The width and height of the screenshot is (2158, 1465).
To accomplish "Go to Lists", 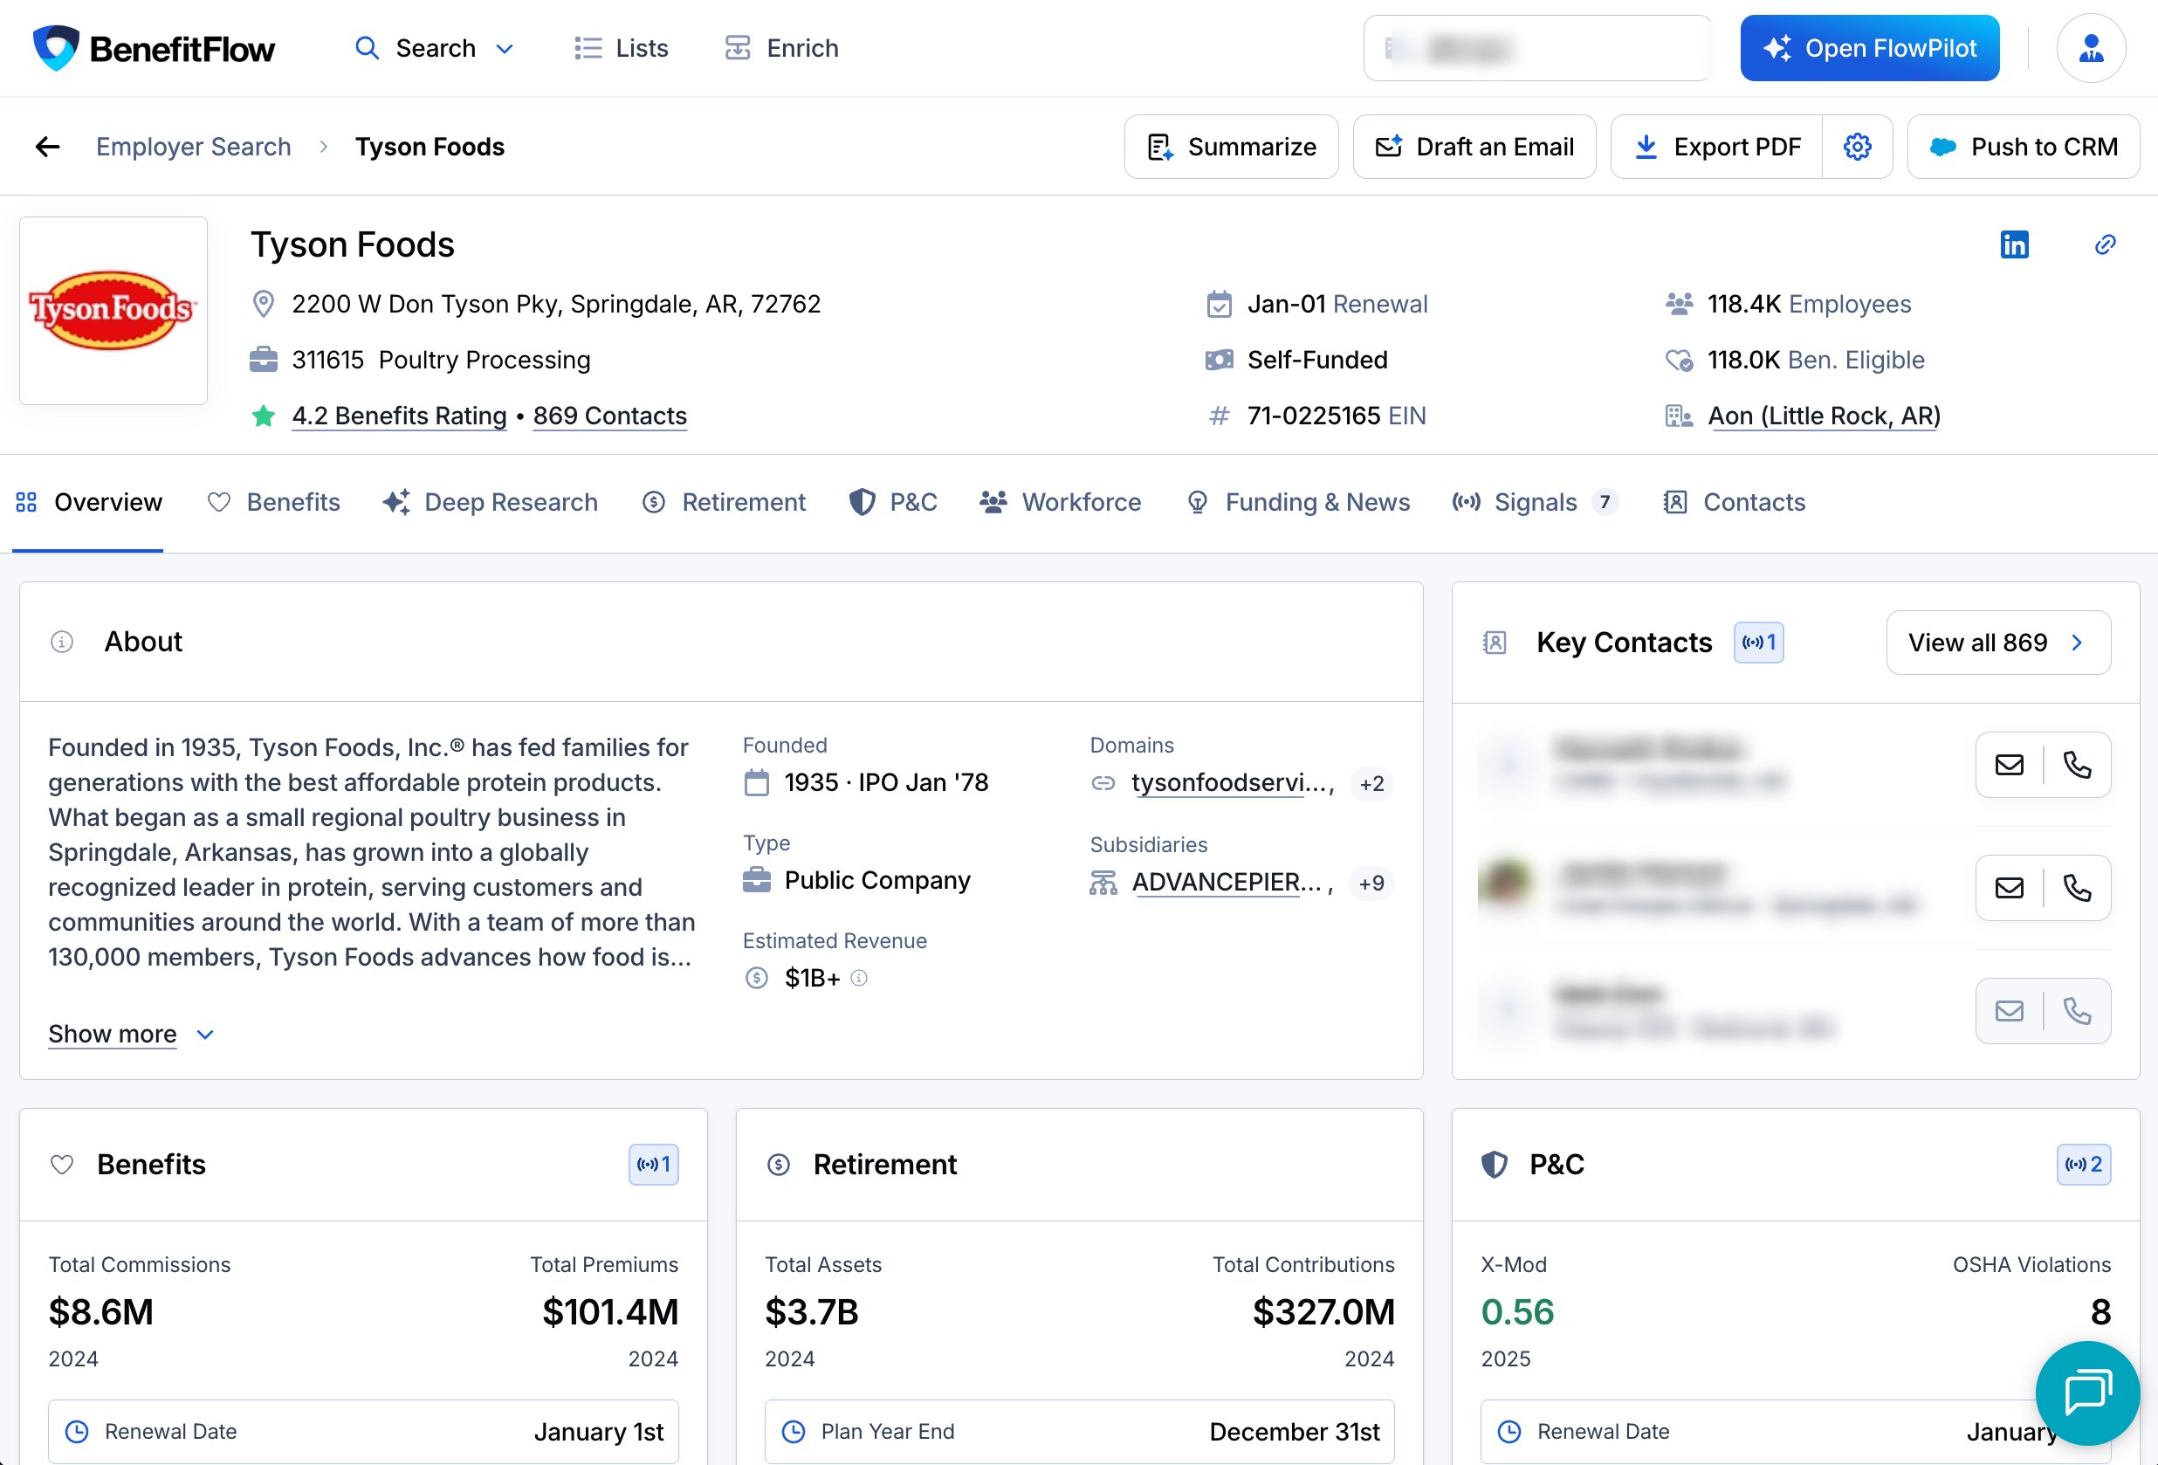I will [x=622, y=48].
